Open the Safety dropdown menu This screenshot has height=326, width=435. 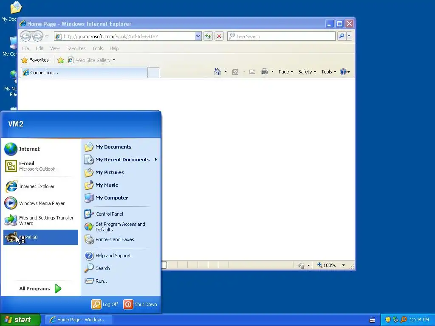307,72
